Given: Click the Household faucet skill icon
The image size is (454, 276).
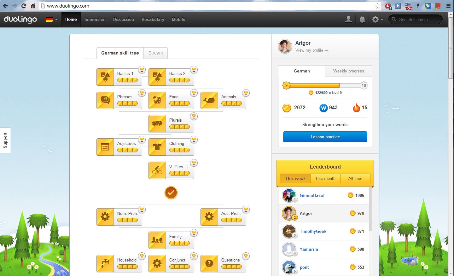Looking at the screenshot, I should (105, 264).
